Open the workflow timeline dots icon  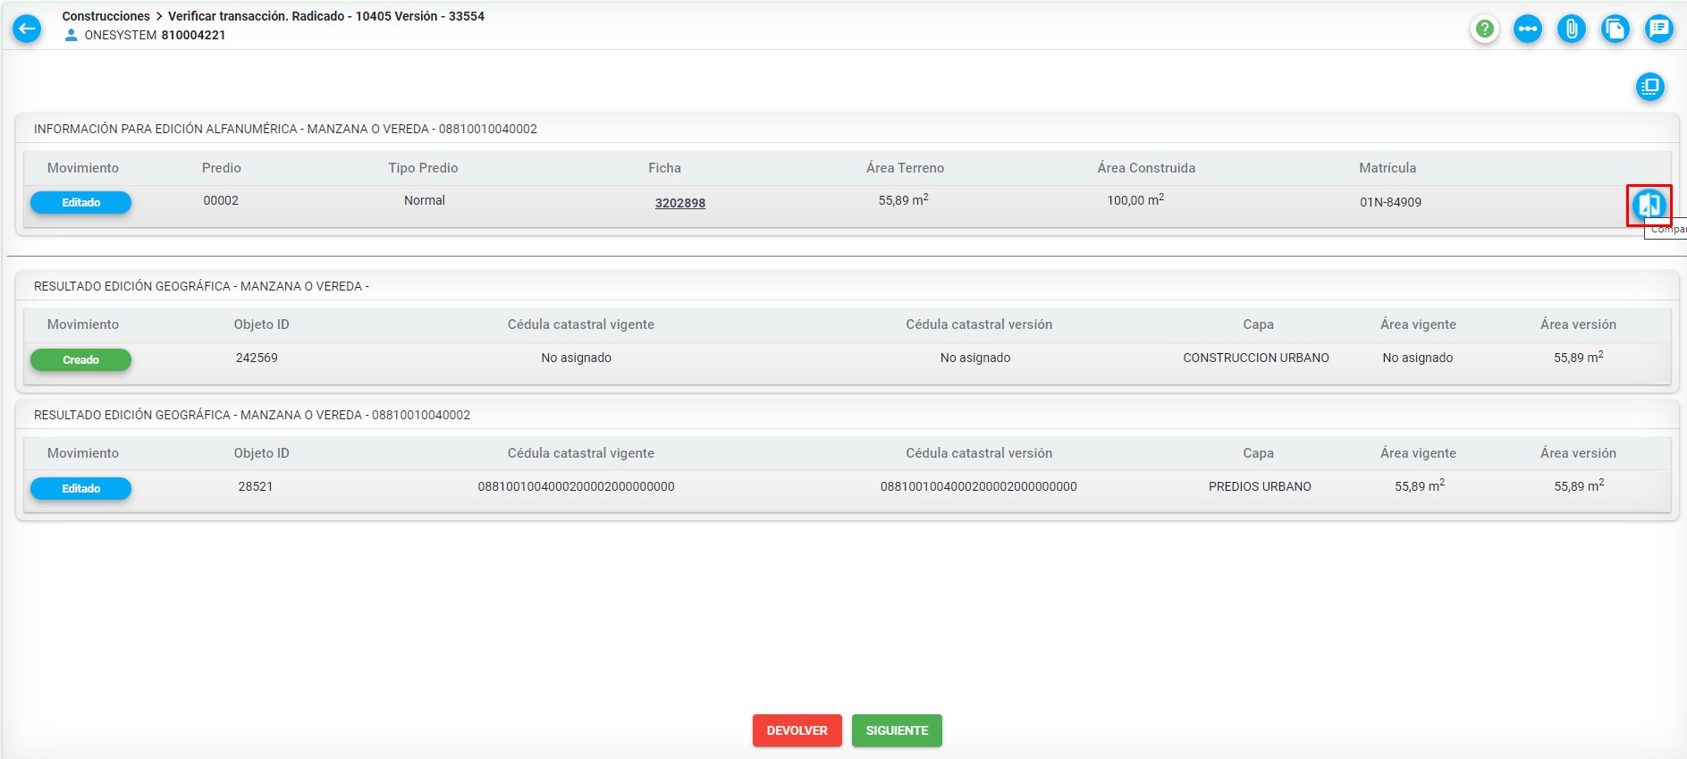click(x=1528, y=29)
